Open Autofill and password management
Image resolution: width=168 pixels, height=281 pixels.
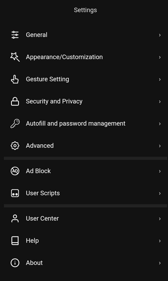tap(75, 123)
